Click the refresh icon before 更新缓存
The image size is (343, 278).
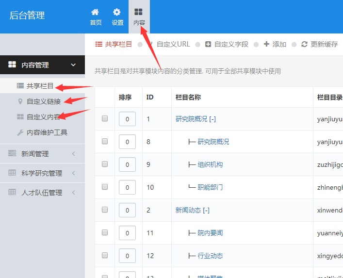(x=304, y=45)
